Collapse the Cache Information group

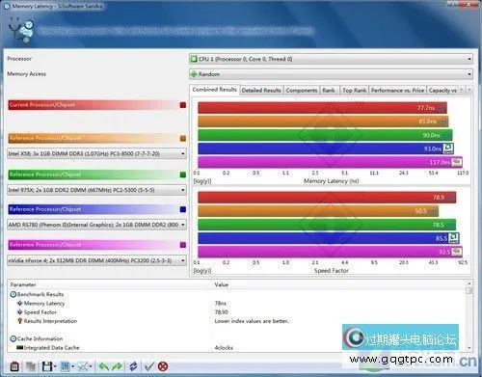pos(13,338)
